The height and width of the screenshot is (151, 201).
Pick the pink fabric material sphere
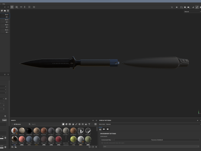pyautogui.click(x=22, y=139)
